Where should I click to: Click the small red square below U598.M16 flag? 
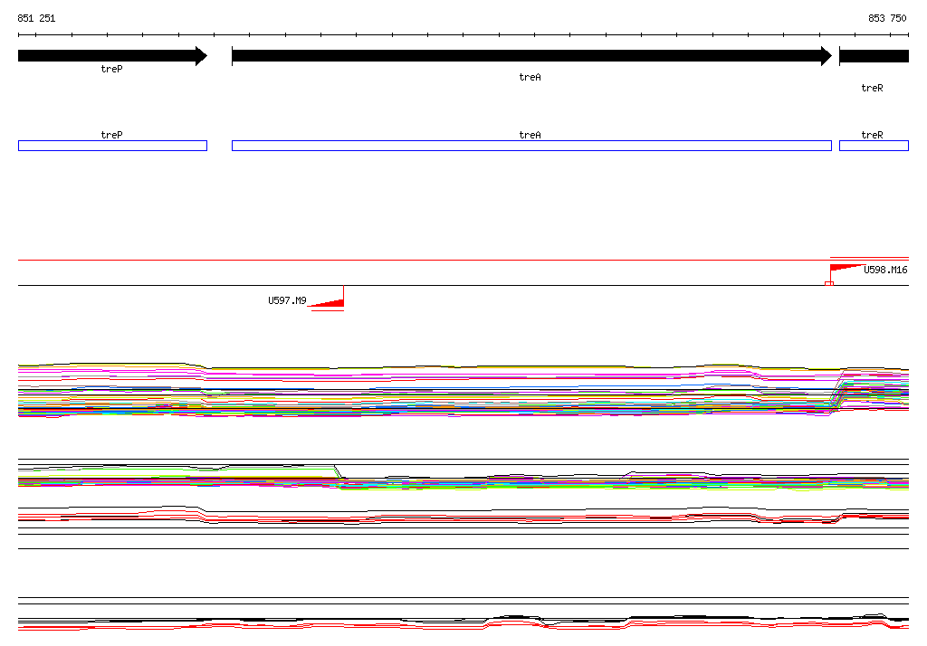(829, 284)
